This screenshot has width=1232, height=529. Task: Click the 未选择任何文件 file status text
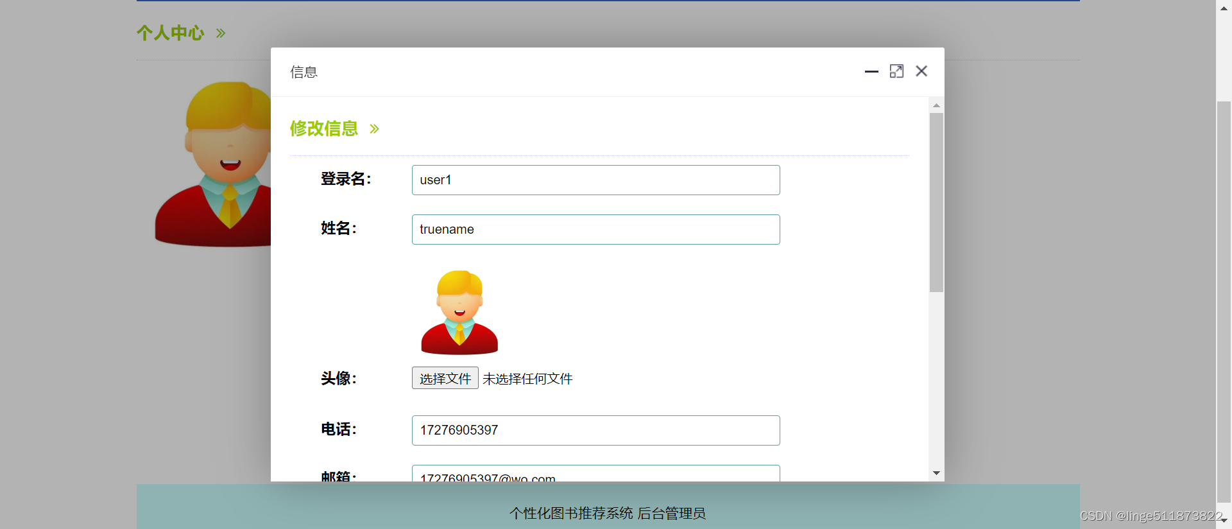point(527,379)
